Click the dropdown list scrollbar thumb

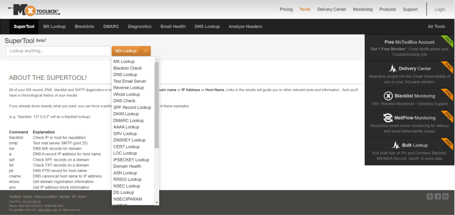(x=157, y=105)
